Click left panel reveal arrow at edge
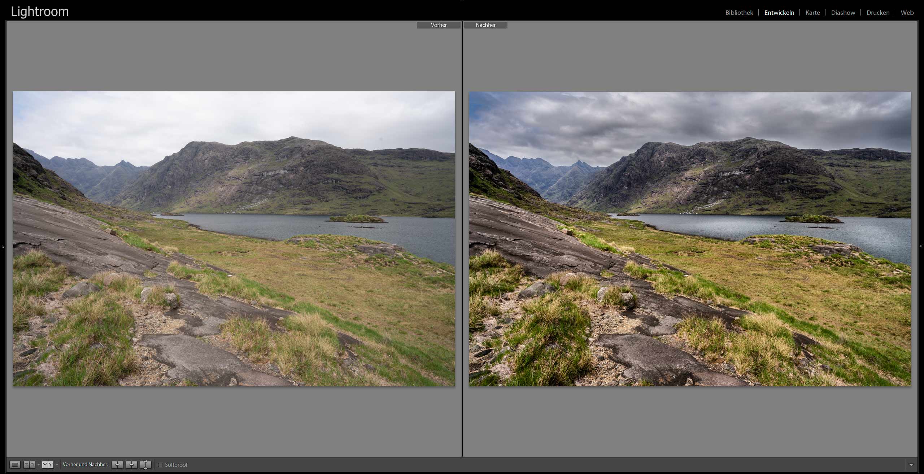This screenshot has height=474, width=924. click(x=3, y=247)
